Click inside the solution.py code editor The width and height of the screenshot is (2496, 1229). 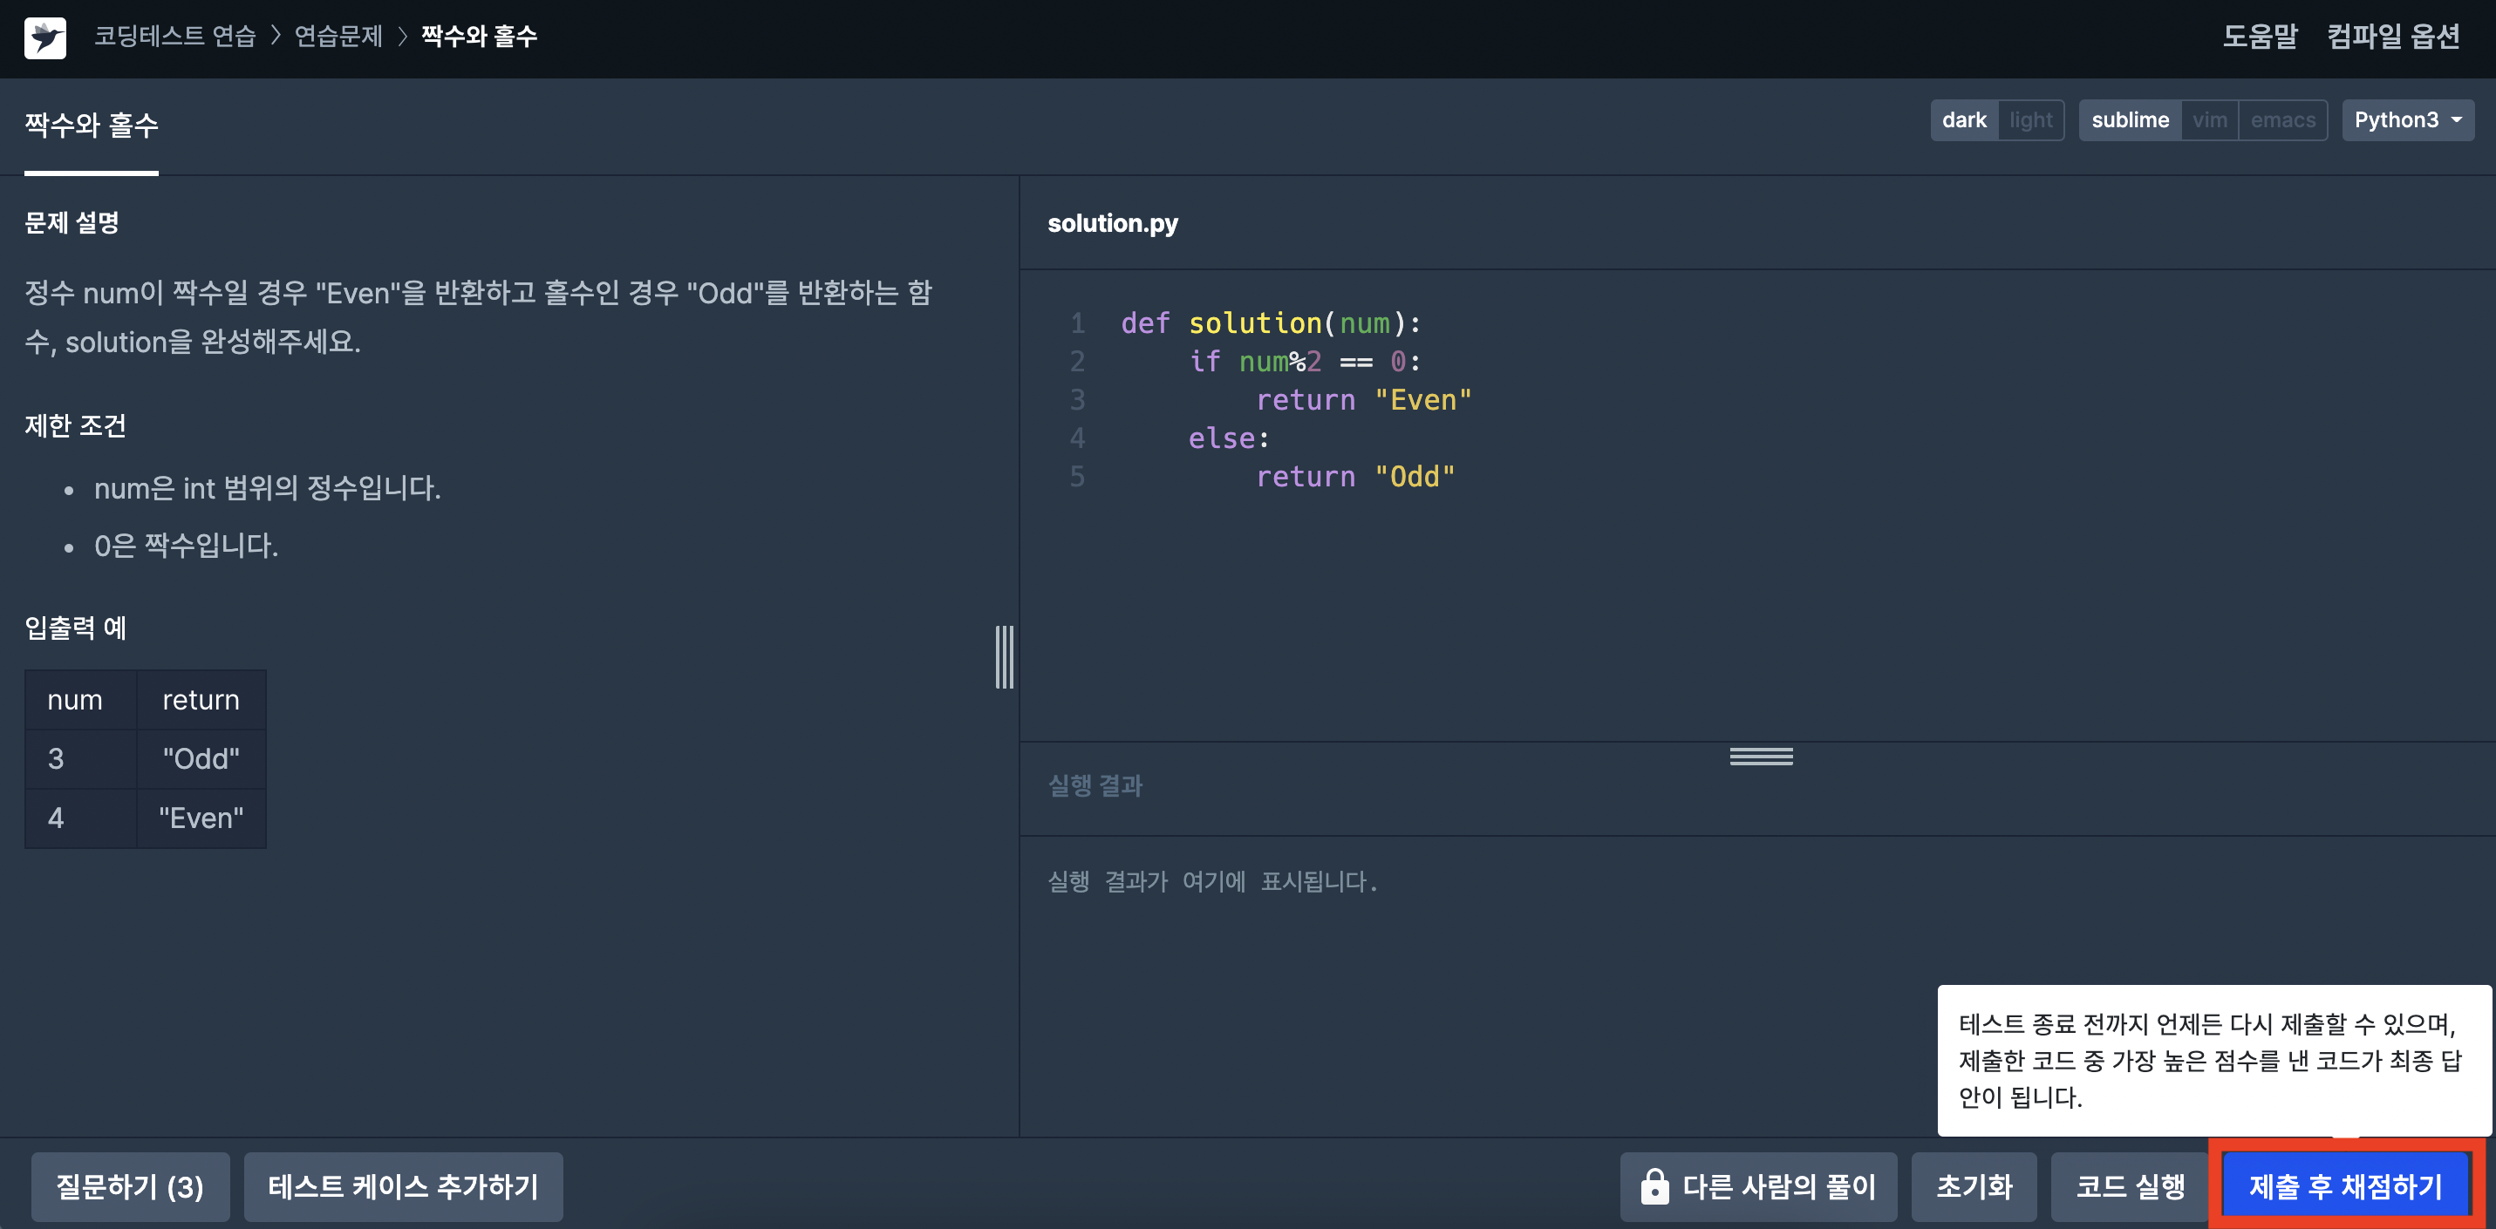click(1757, 506)
